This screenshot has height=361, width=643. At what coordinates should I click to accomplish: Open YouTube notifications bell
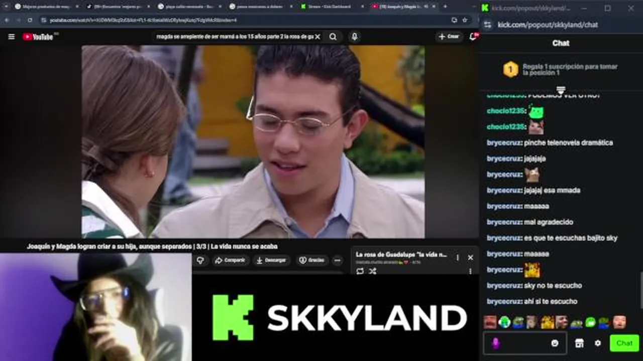[473, 37]
